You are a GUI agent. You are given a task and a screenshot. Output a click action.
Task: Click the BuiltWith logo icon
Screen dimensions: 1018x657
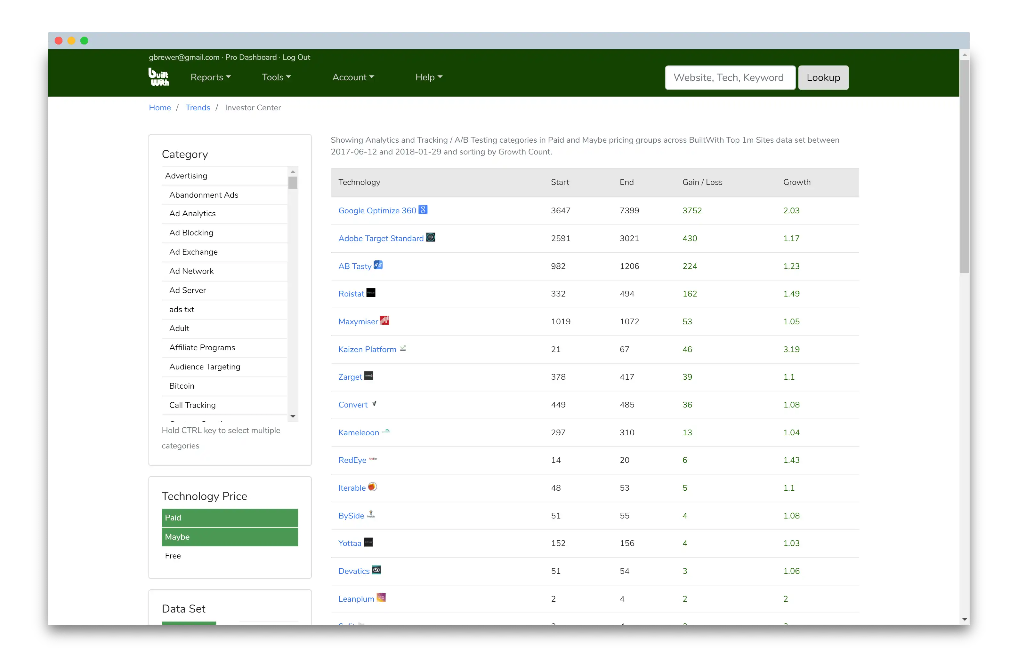tap(158, 77)
